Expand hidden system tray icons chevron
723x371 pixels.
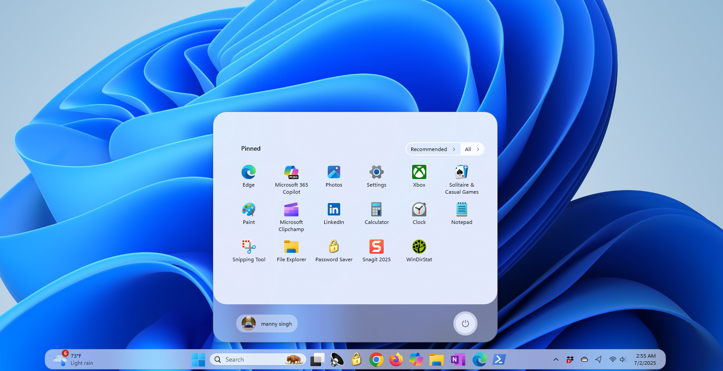pos(556,359)
